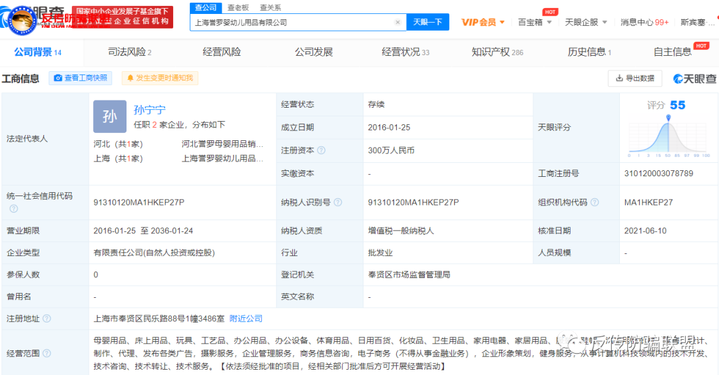Click the 注册地址 help question icon
The width and height of the screenshot is (719, 375).
pos(47,318)
